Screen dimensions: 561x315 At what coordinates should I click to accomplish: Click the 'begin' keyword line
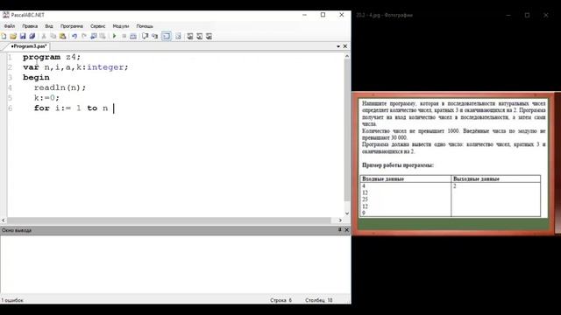tap(36, 78)
